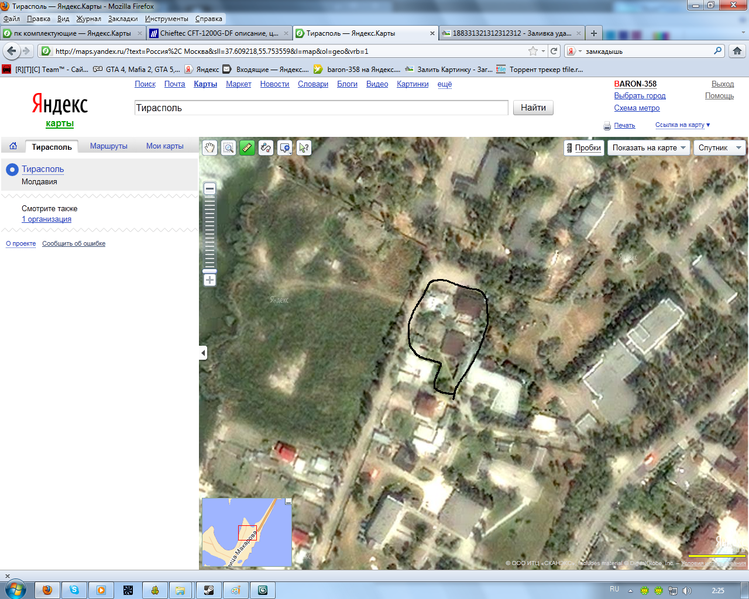The height and width of the screenshot is (599, 749).
Task: Open the 1 организация link
Action: coord(47,219)
